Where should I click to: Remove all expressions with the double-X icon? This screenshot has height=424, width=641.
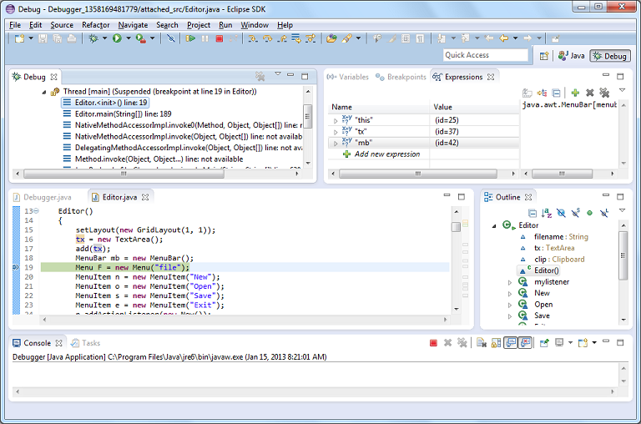(604, 93)
